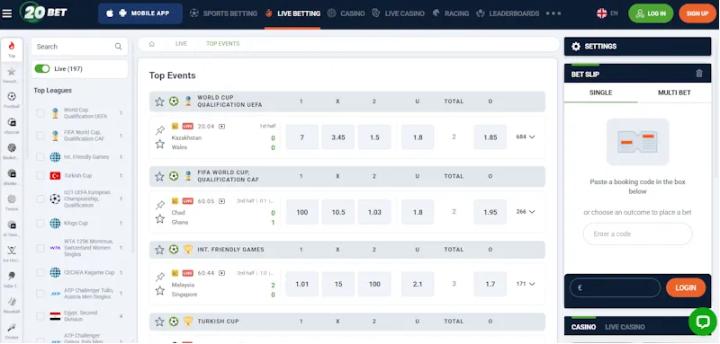720x344 pixels.
Task: Check WTA 125K Montreux box
Action: (x=40, y=248)
